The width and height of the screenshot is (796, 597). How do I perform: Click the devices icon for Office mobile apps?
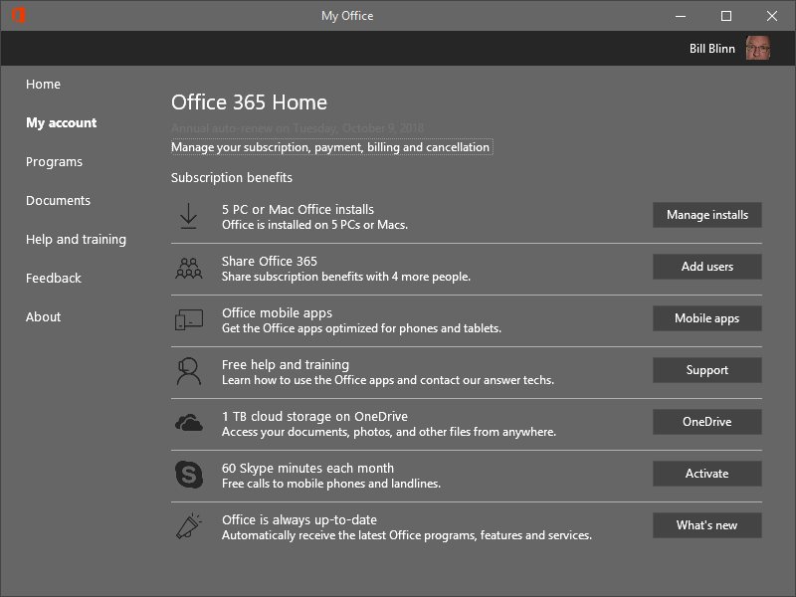tap(189, 319)
